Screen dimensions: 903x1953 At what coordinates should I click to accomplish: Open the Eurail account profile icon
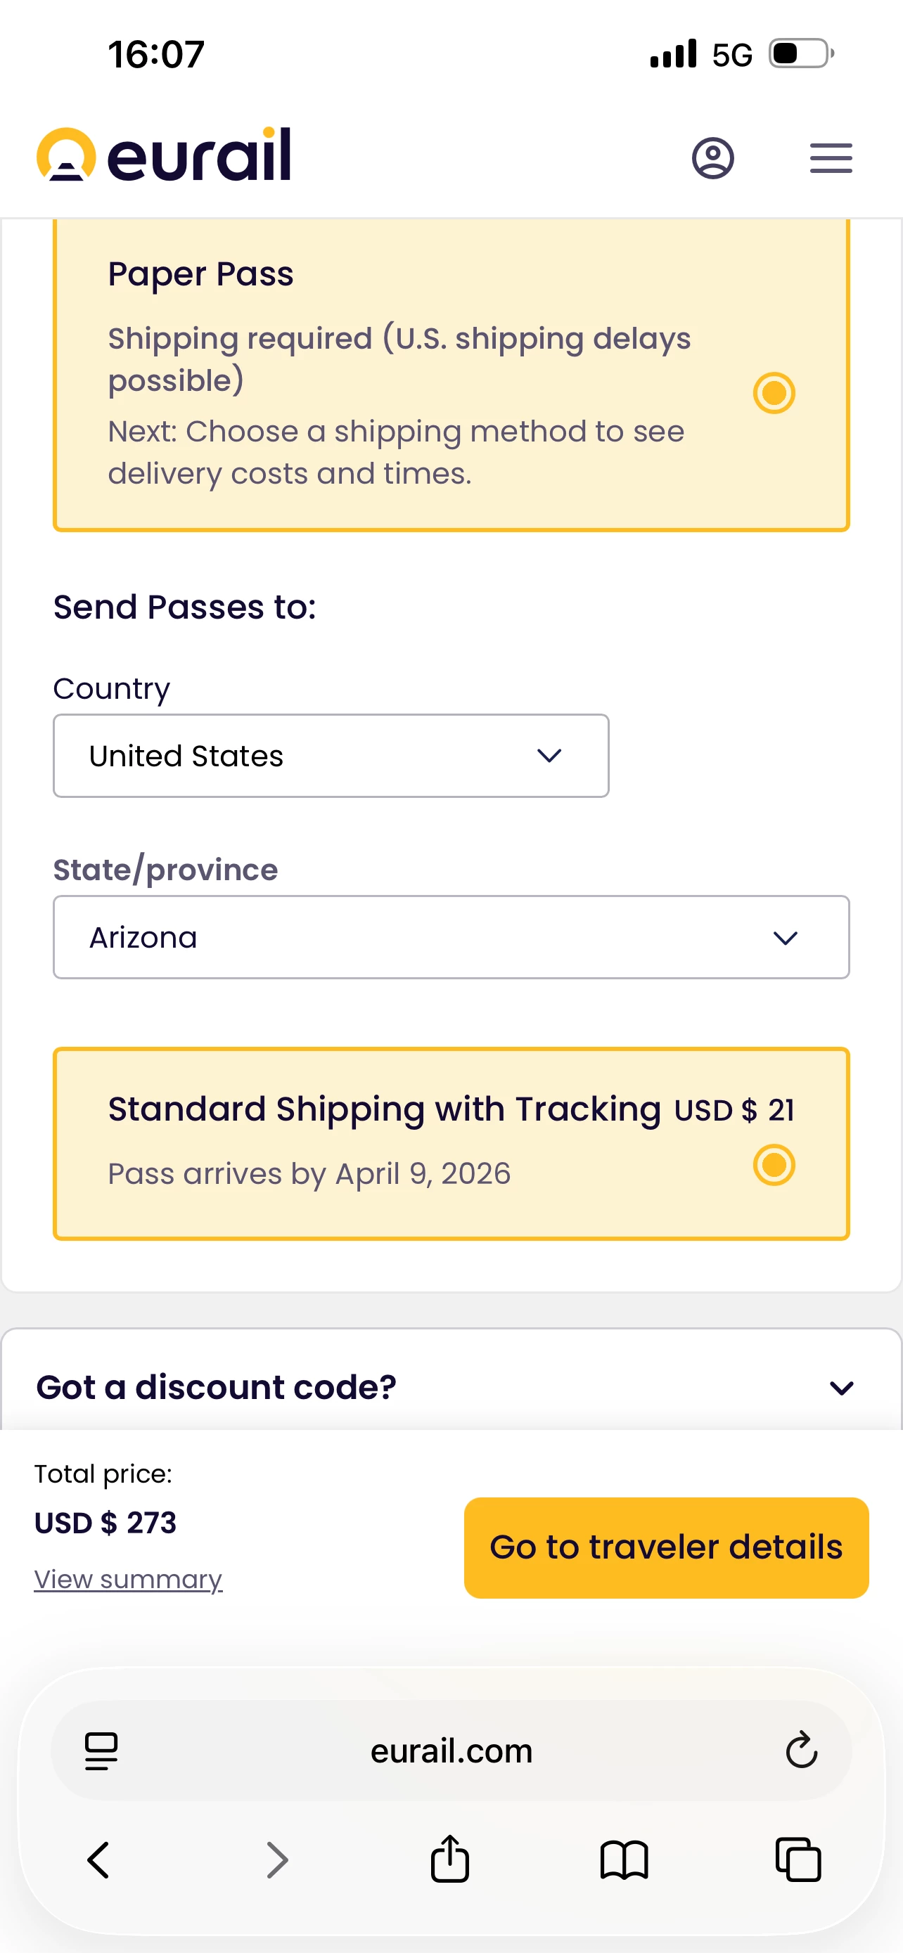712,158
